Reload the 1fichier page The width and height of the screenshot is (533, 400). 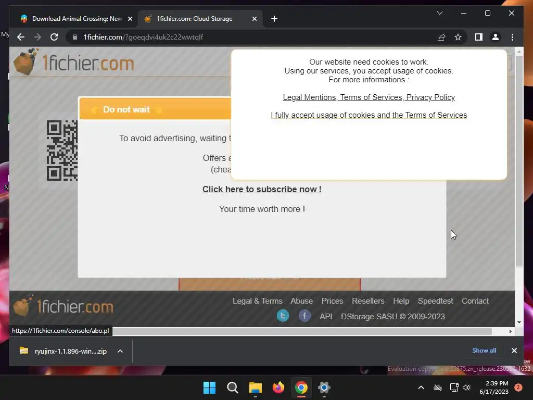54,37
